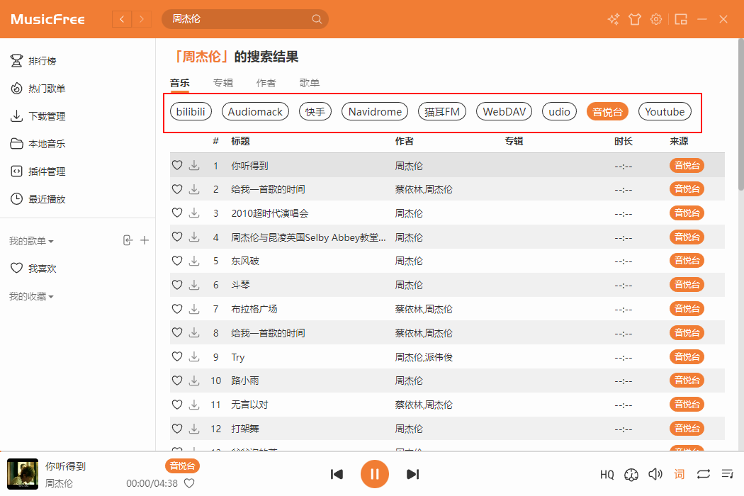Select the bilibili source filter

tap(191, 111)
